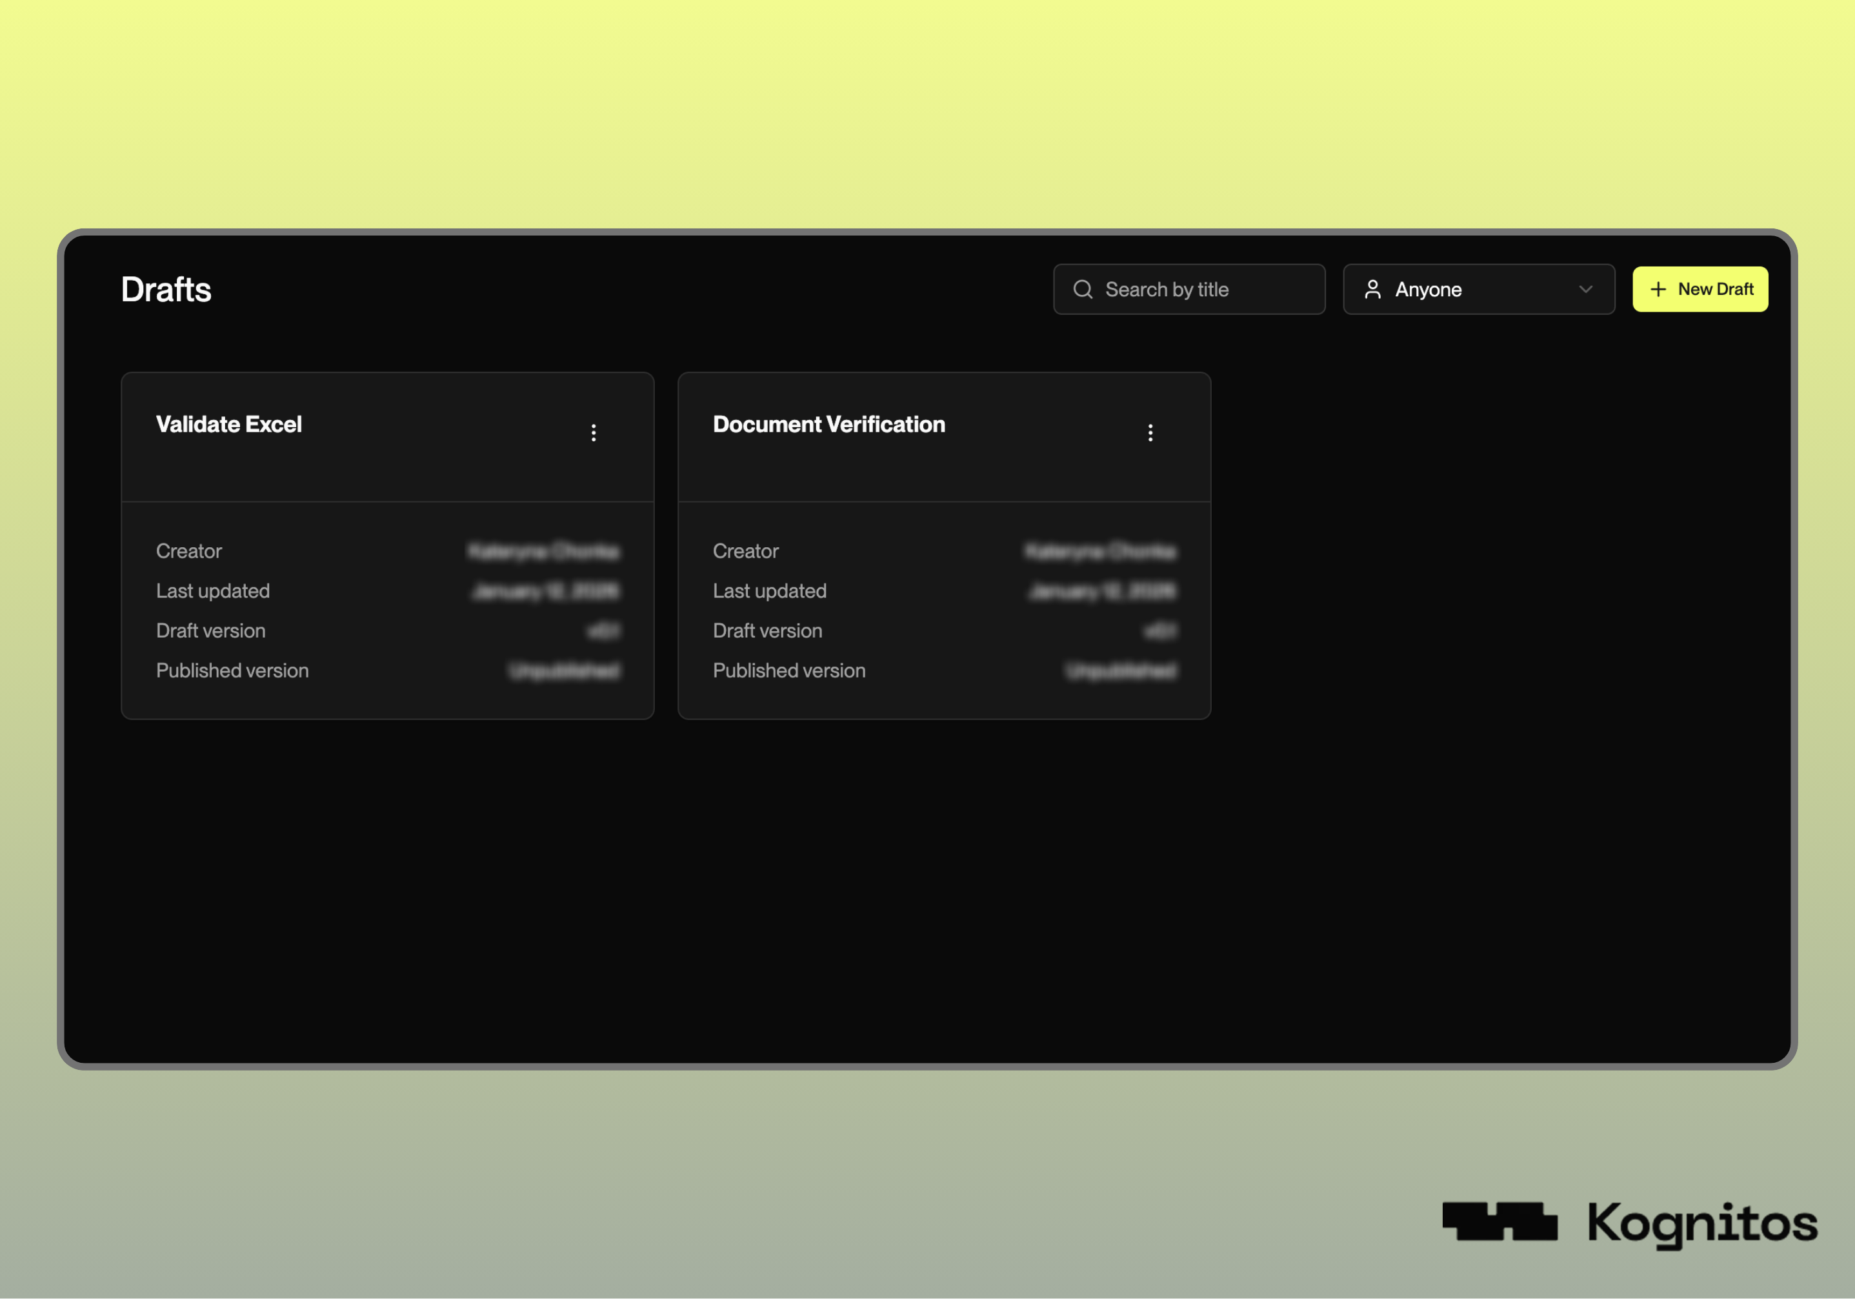
Task: Click the magnifier search icon
Action: tap(1083, 289)
